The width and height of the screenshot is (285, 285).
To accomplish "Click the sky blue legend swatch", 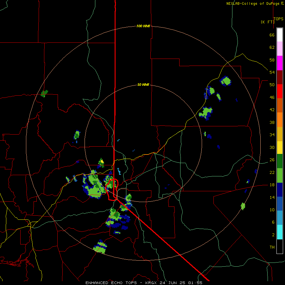I will 280,218.
